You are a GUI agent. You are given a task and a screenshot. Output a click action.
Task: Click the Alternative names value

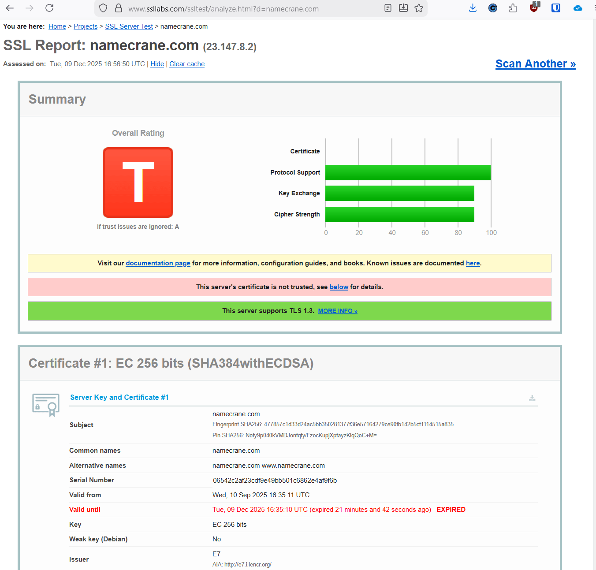click(x=268, y=466)
